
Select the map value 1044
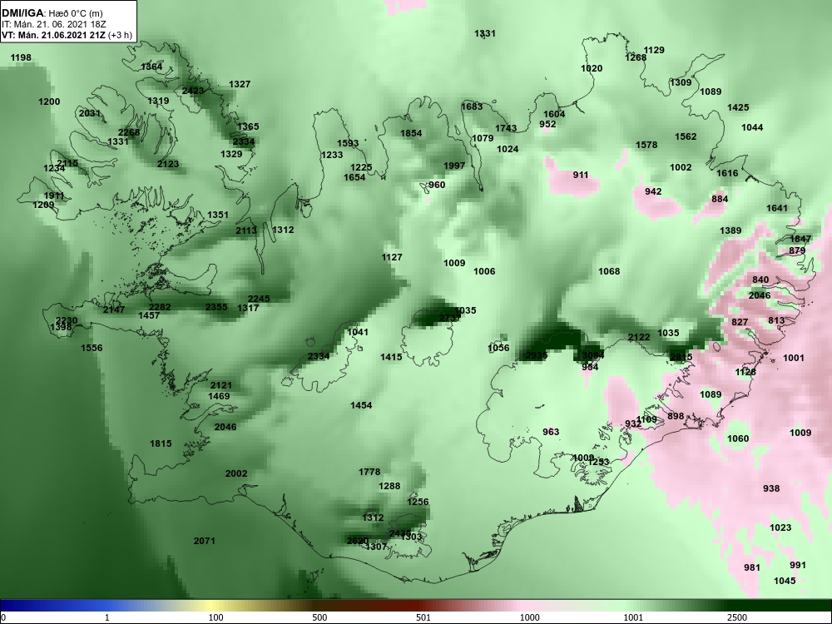[752, 127]
